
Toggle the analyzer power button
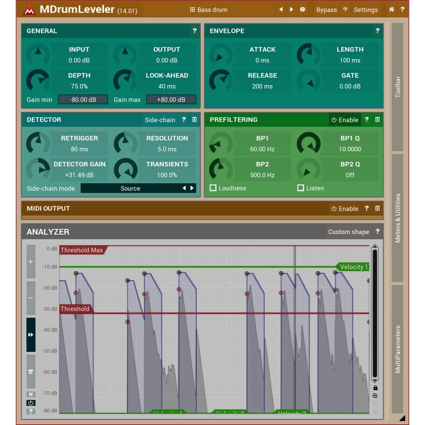(31, 403)
